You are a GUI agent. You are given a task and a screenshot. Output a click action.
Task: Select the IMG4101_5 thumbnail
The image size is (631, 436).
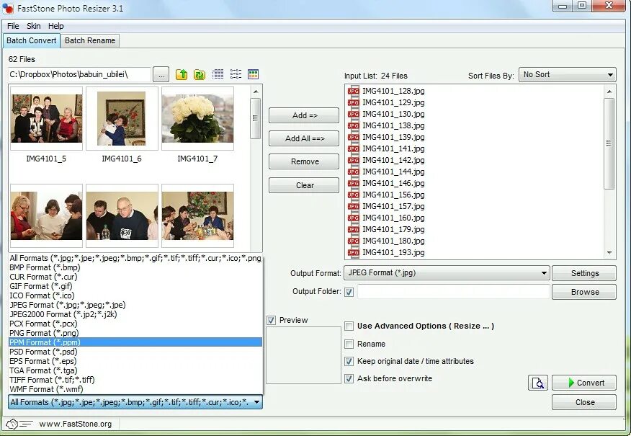(46, 119)
